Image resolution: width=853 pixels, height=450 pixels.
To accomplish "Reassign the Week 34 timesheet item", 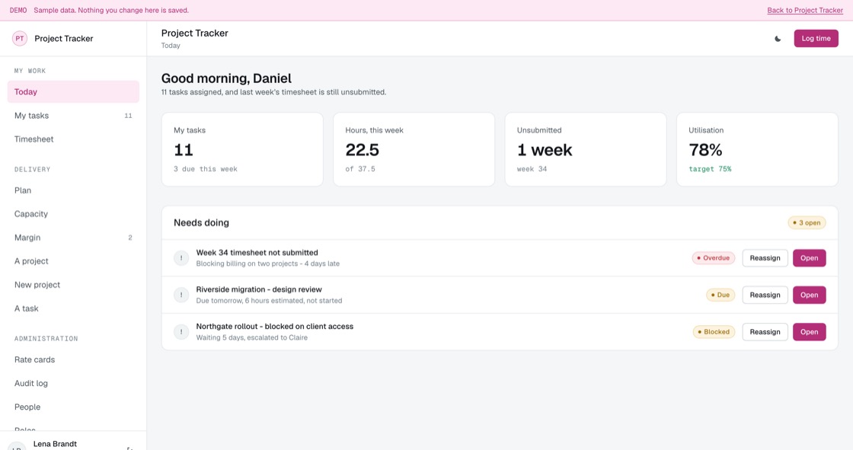I will (x=765, y=258).
